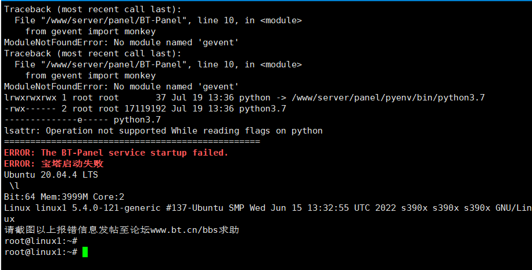
Task: Select the "-rwx------" python3.7 file listing
Action: tap(145, 109)
